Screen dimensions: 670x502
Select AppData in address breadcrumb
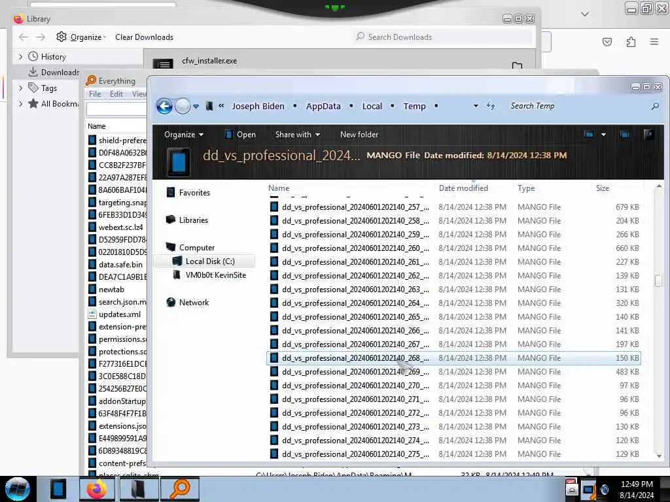tap(323, 107)
